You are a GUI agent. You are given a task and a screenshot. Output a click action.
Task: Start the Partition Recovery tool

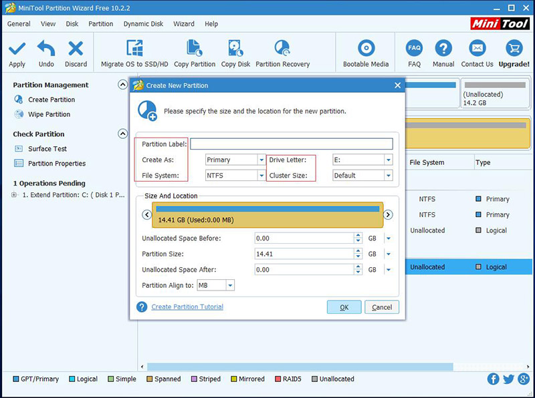[282, 49]
